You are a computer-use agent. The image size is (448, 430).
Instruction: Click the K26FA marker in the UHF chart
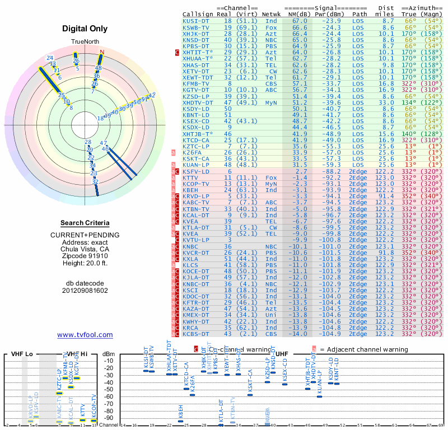[x=192, y=395]
